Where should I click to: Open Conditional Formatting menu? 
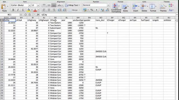[116, 8]
